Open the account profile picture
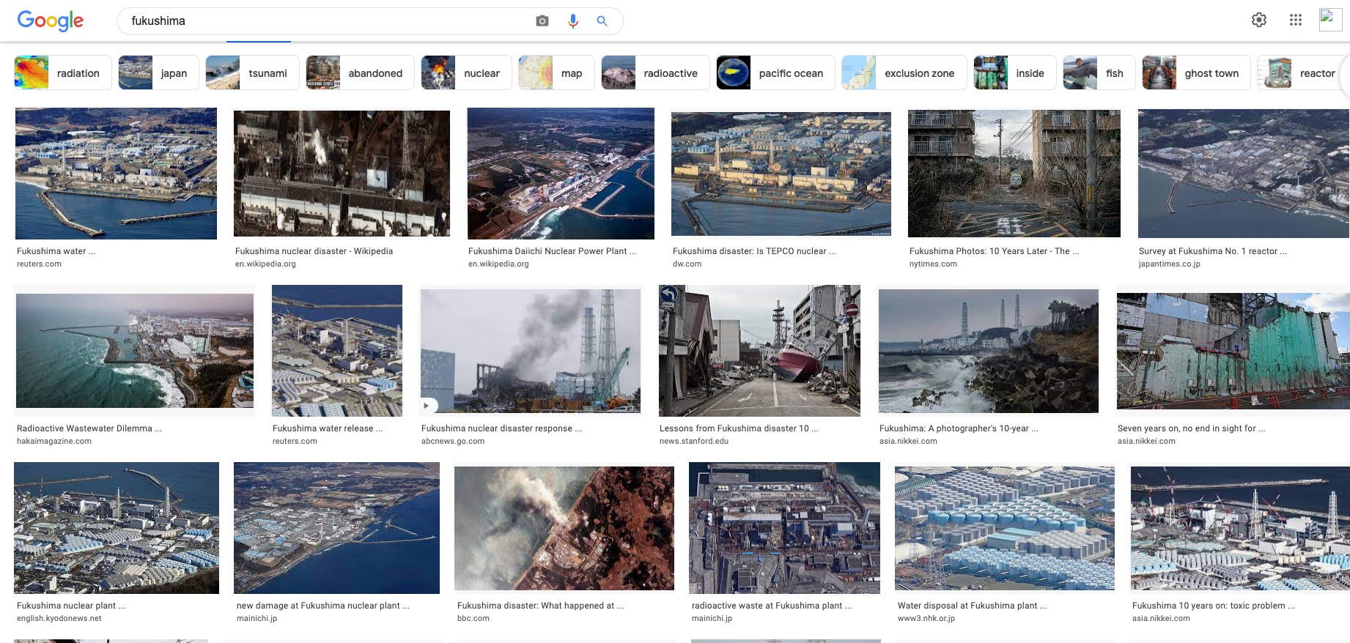This screenshot has height=643, width=1350. coord(1329,19)
